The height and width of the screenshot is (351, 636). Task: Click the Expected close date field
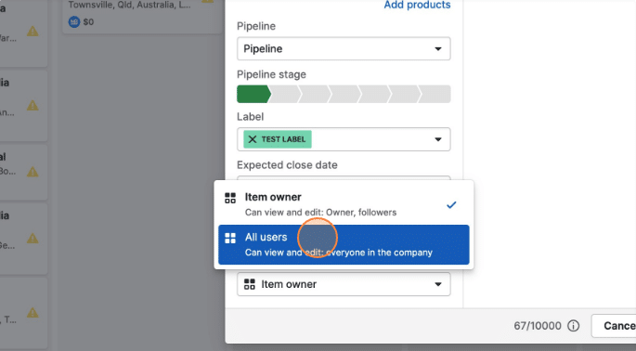[344, 178]
